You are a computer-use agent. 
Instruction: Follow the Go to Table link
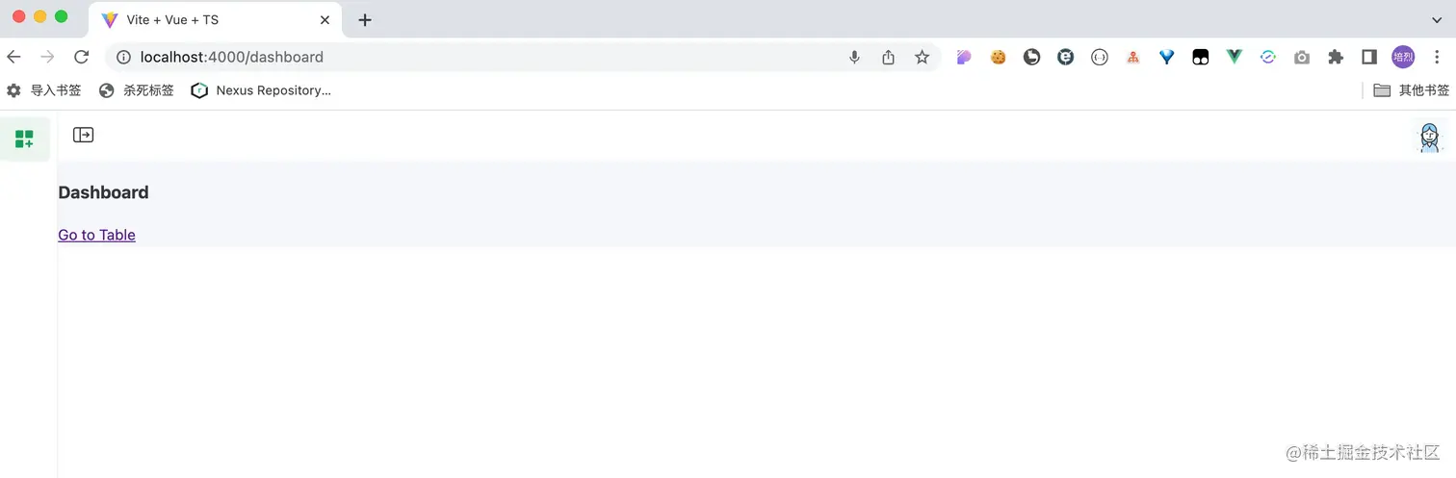pyautogui.click(x=96, y=235)
